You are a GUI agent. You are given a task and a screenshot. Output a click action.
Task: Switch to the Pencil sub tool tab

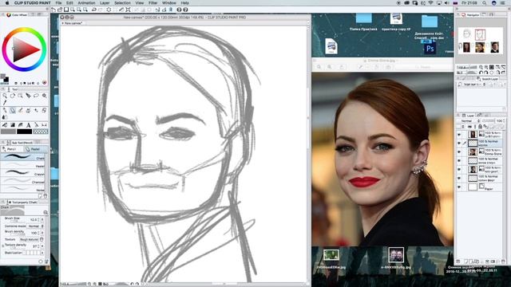point(12,149)
